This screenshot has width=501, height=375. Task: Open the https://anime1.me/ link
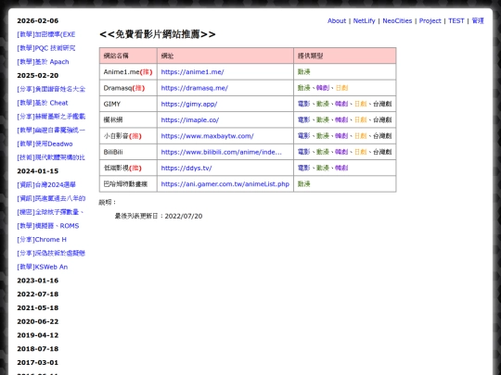tap(192, 72)
